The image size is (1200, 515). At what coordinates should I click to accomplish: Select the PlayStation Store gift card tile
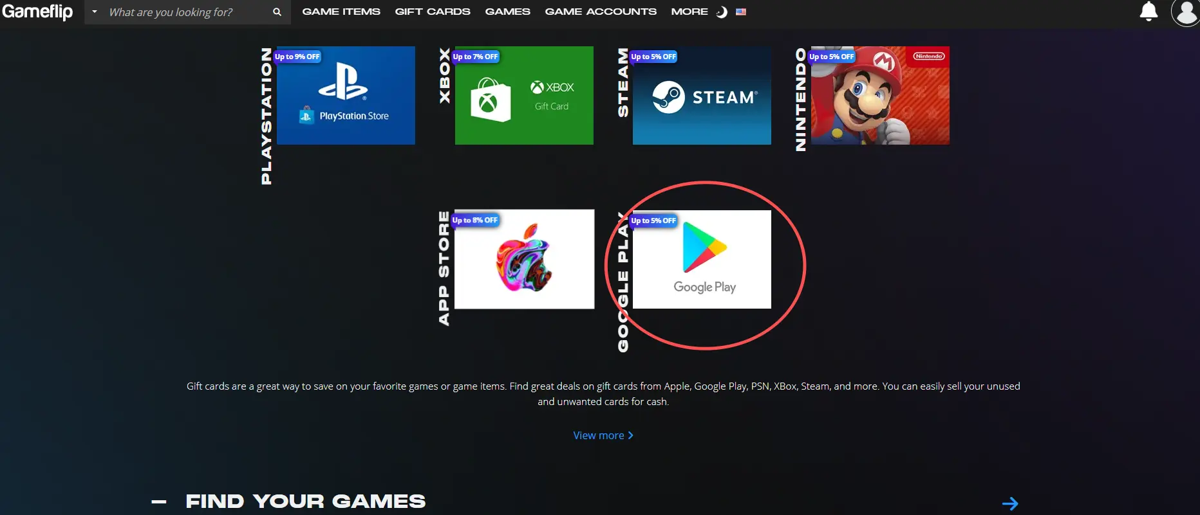346,95
